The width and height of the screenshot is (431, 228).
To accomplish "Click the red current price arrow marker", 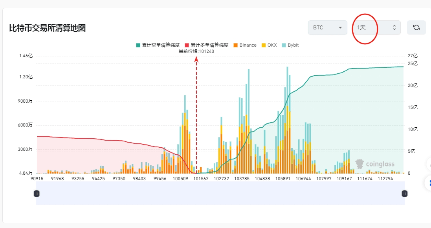I will [196, 60].
